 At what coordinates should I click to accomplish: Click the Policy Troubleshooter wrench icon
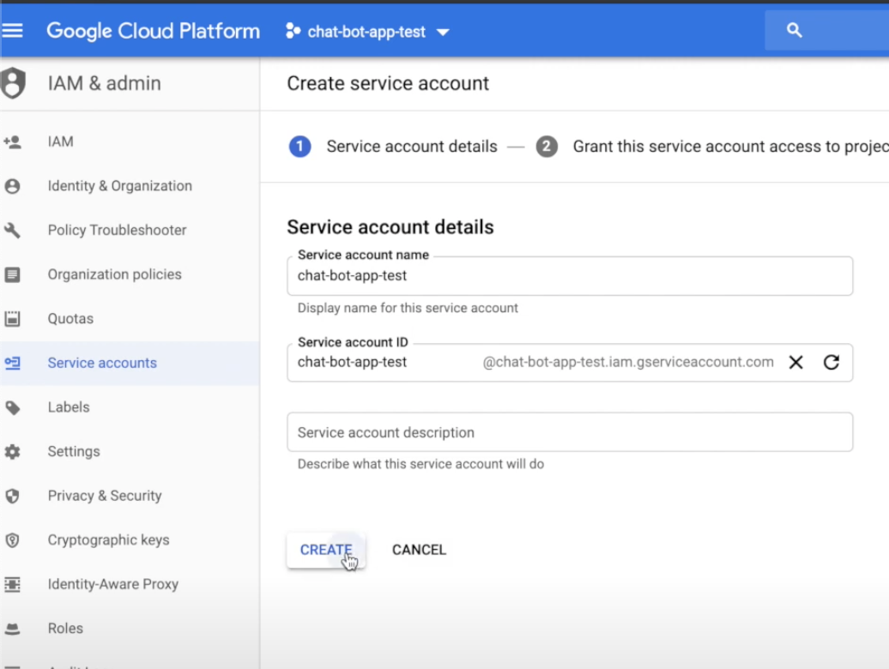13,230
